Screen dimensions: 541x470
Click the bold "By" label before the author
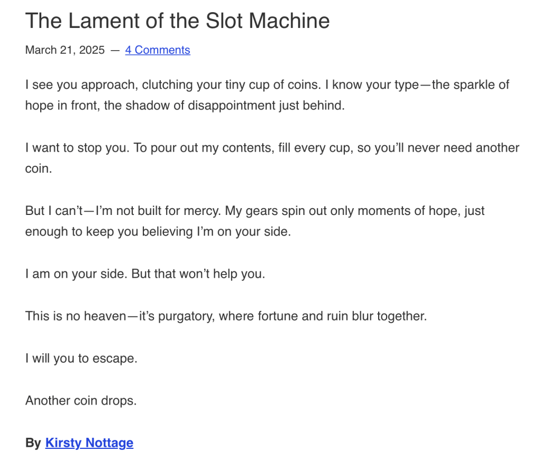click(x=33, y=443)
